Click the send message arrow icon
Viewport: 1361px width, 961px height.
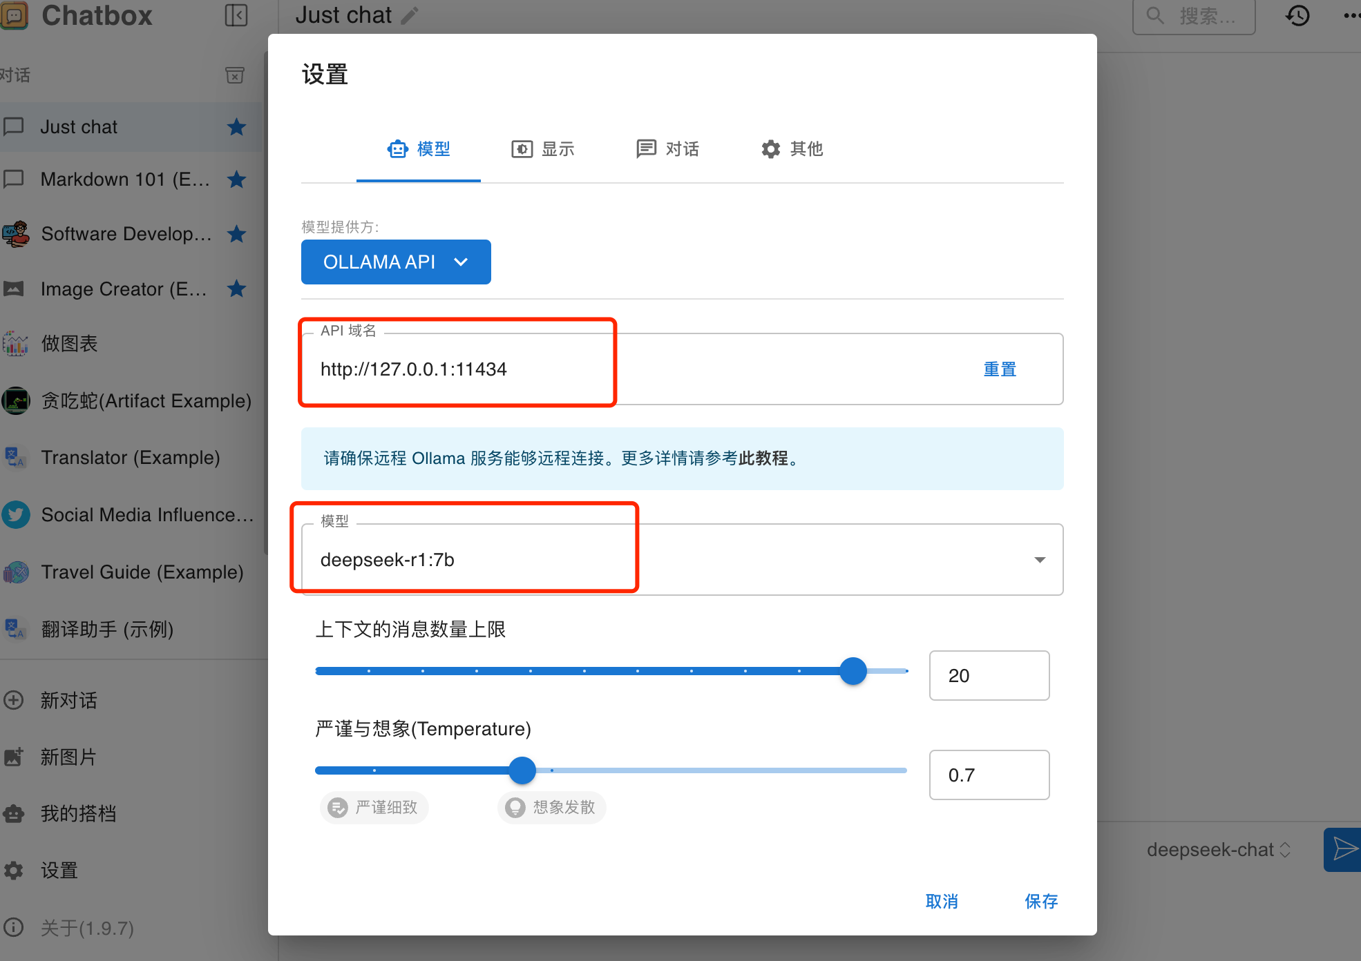(x=1344, y=849)
